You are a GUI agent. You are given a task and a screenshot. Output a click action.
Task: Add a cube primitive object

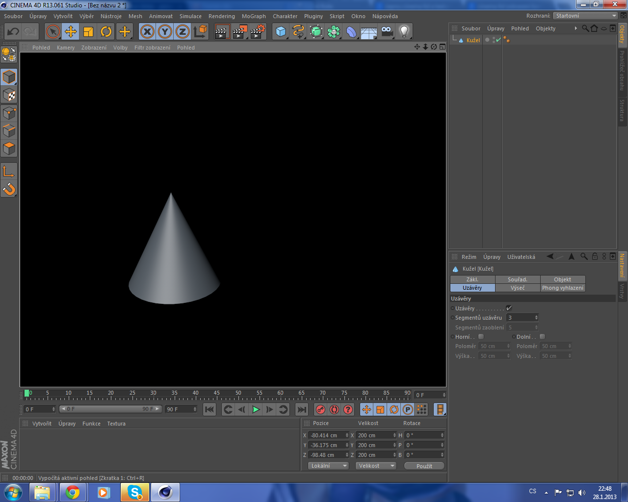click(281, 32)
